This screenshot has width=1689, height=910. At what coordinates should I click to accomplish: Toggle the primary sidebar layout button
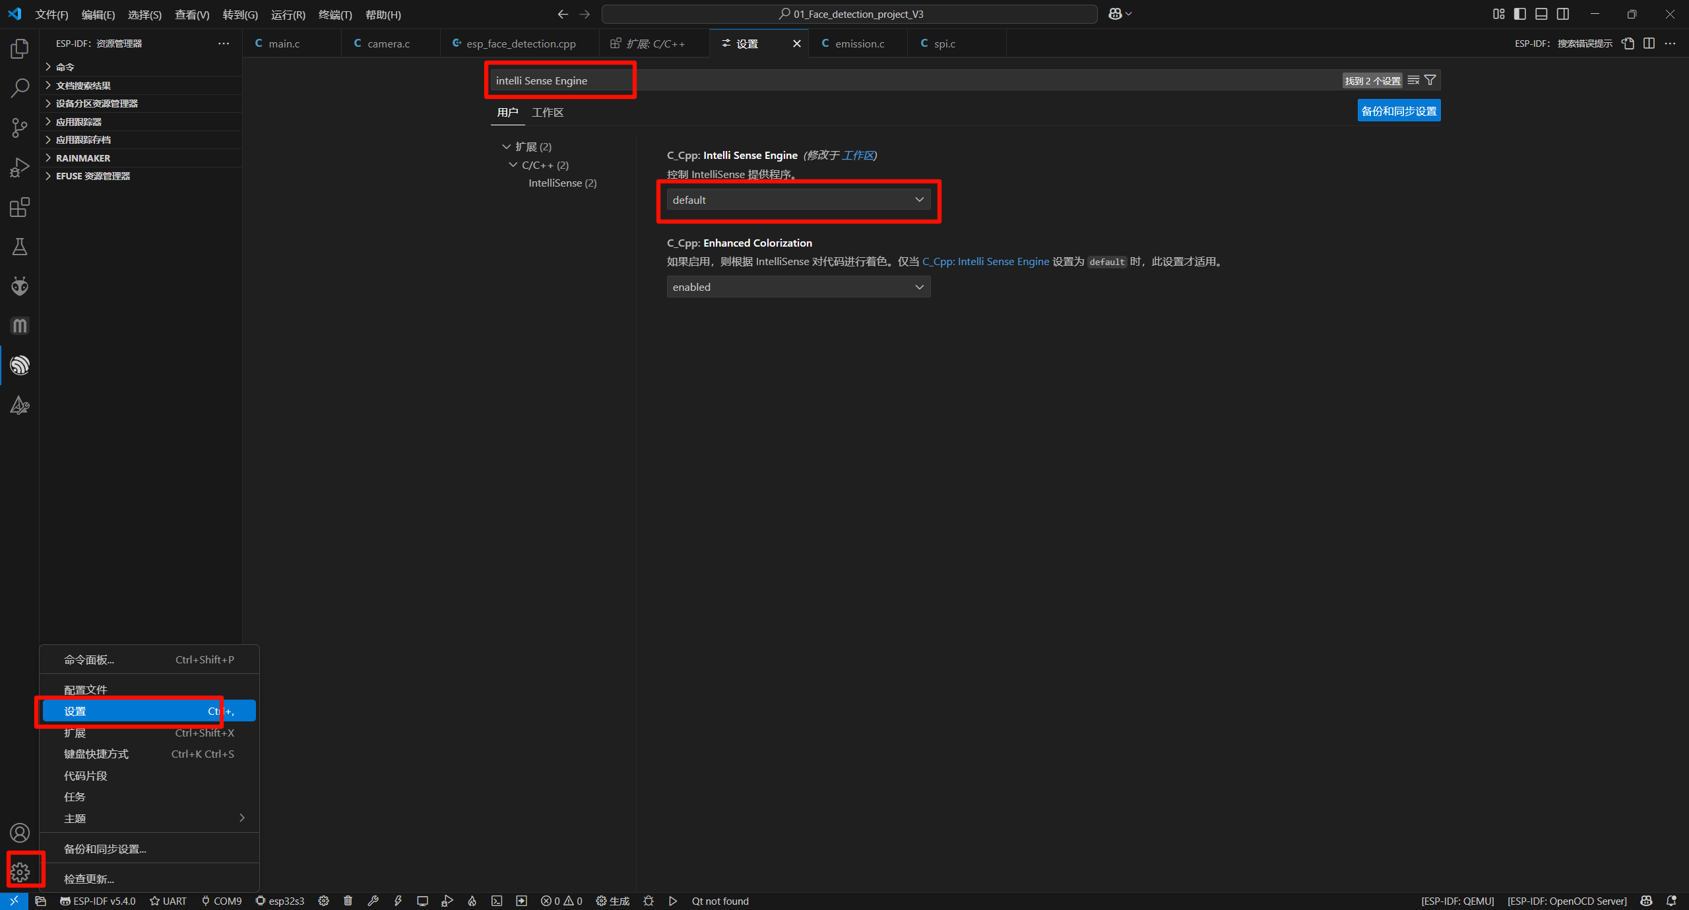[x=1520, y=14]
